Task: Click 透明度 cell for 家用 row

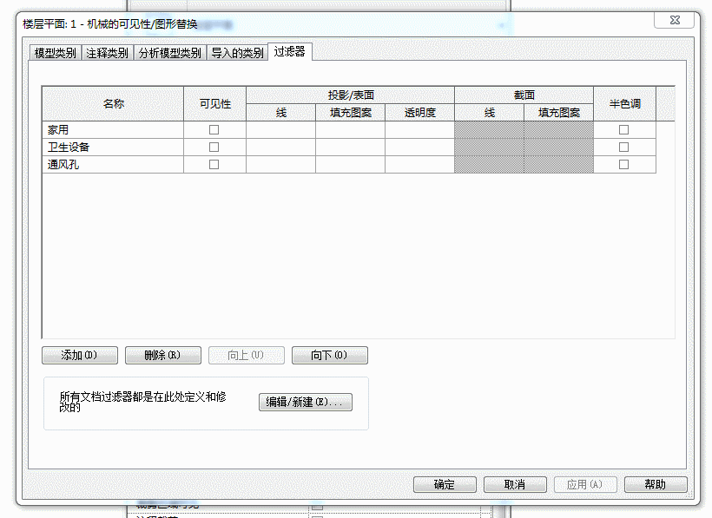Action: tap(420, 130)
